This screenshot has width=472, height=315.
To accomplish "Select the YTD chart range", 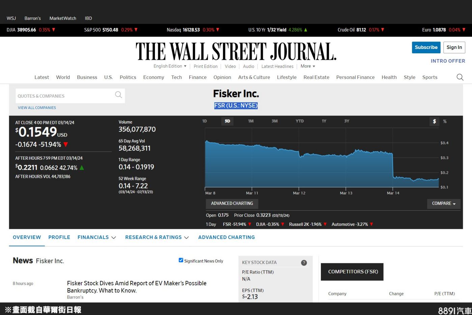I will pyautogui.click(x=300, y=121).
